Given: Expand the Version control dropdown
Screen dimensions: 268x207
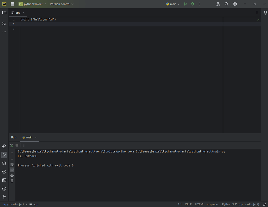Looking at the screenshot, I should 61,4.
